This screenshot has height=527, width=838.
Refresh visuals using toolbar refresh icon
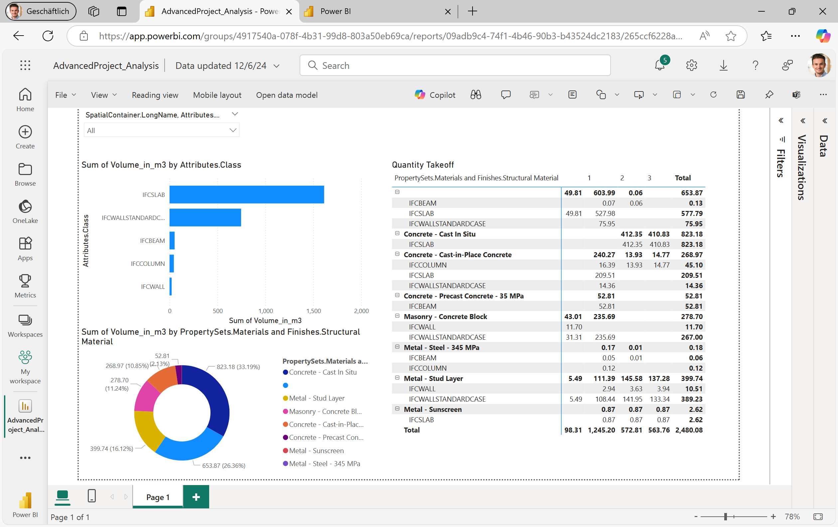tap(713, 95)
